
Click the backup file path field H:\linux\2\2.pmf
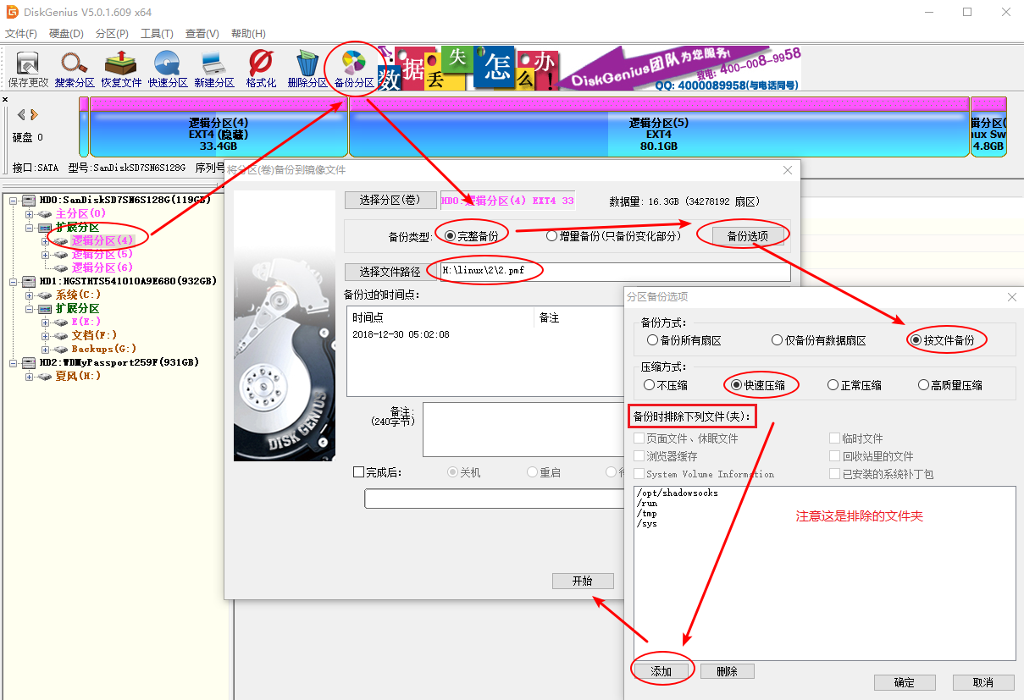tap(615, 272)
